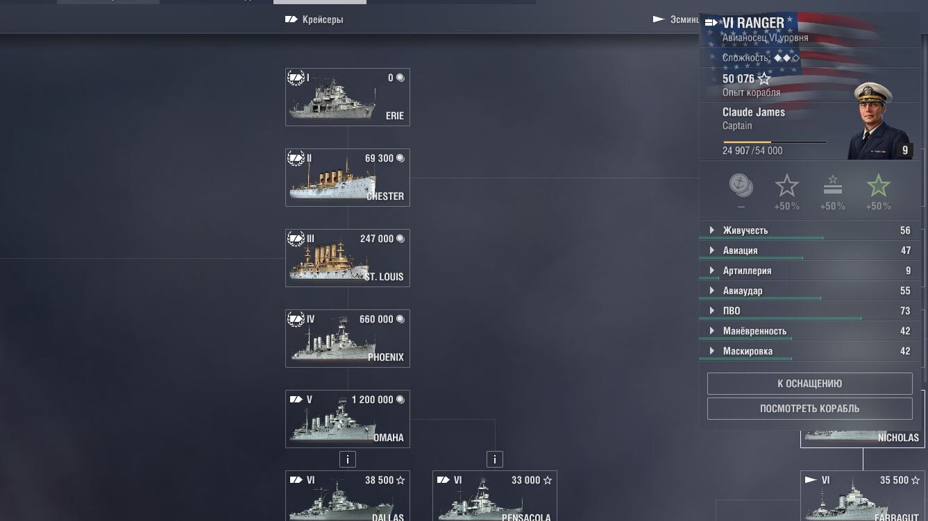Click the destroyer class icon beside Эсминцы
The width and height of the screenshot is (928, 521).
(x=659, y=19)
